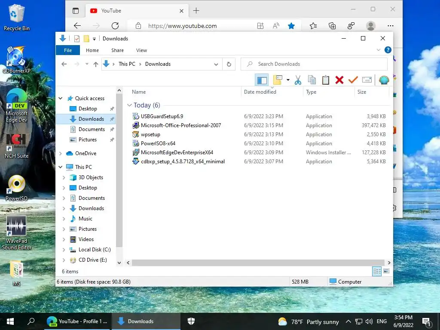
Task: Open the File menu tab
Action: 68,50
